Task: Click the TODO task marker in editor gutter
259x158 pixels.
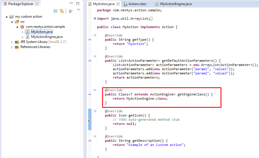Action: pyautogui.click(x=90, y=119)
